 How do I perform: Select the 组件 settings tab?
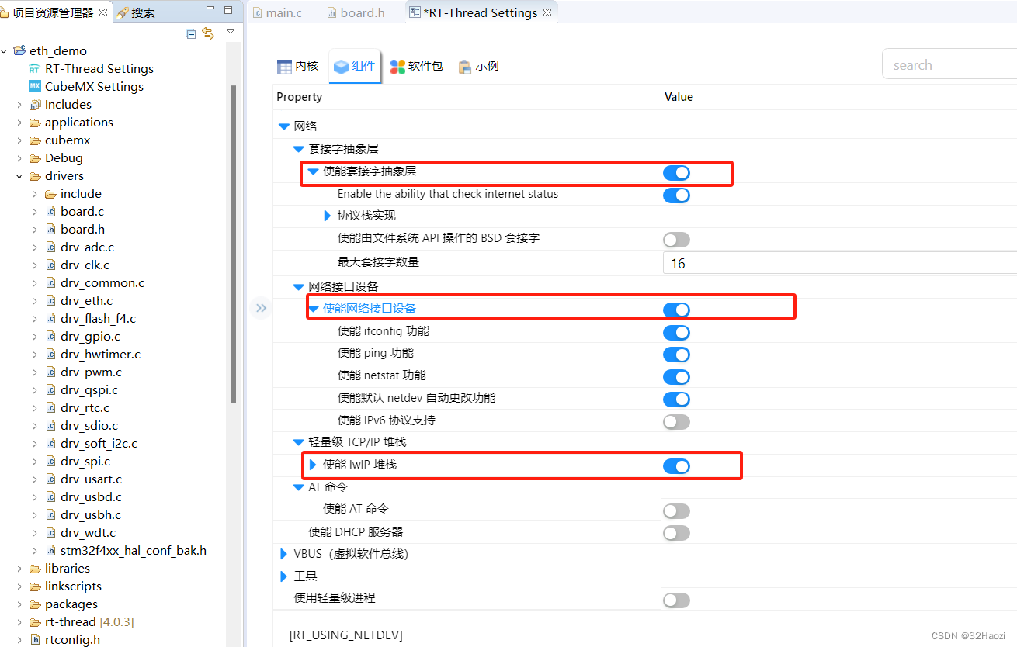pos(355,67)
